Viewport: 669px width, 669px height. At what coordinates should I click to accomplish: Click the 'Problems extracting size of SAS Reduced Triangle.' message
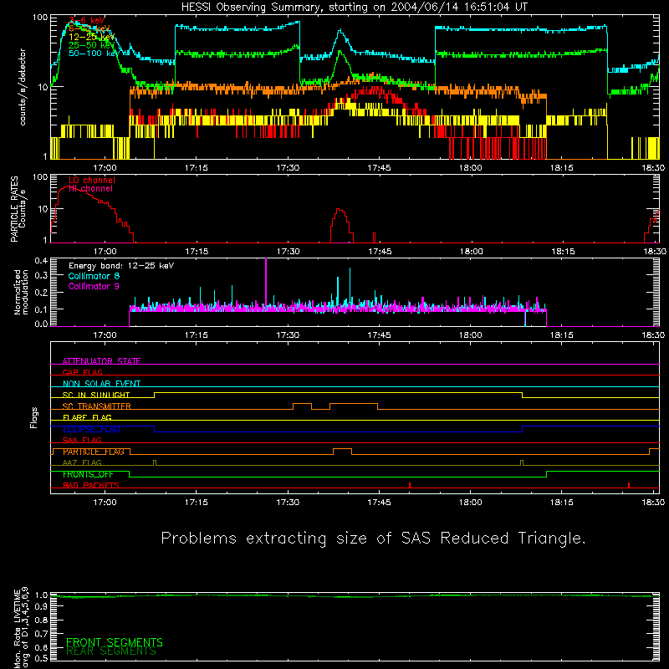tap(373, 539)
